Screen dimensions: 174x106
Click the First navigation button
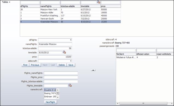[25, 65]
